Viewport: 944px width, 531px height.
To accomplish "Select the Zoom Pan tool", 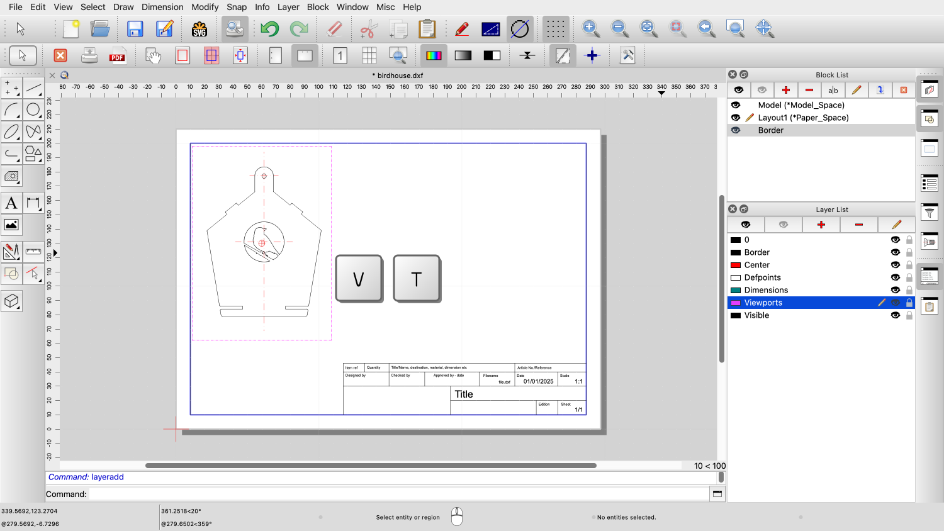I will [x=764, y=28].
